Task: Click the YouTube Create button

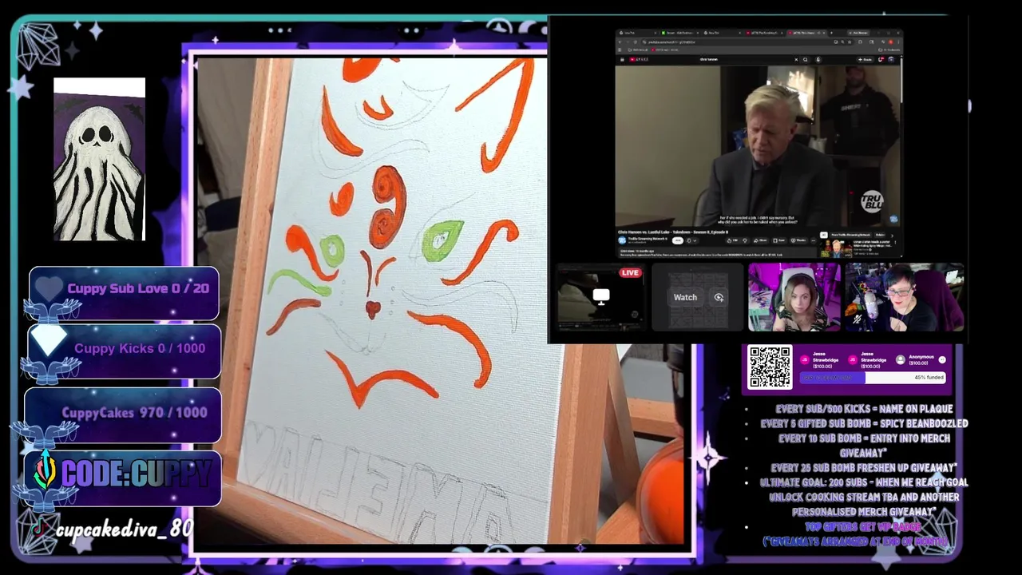Action: 866,59
